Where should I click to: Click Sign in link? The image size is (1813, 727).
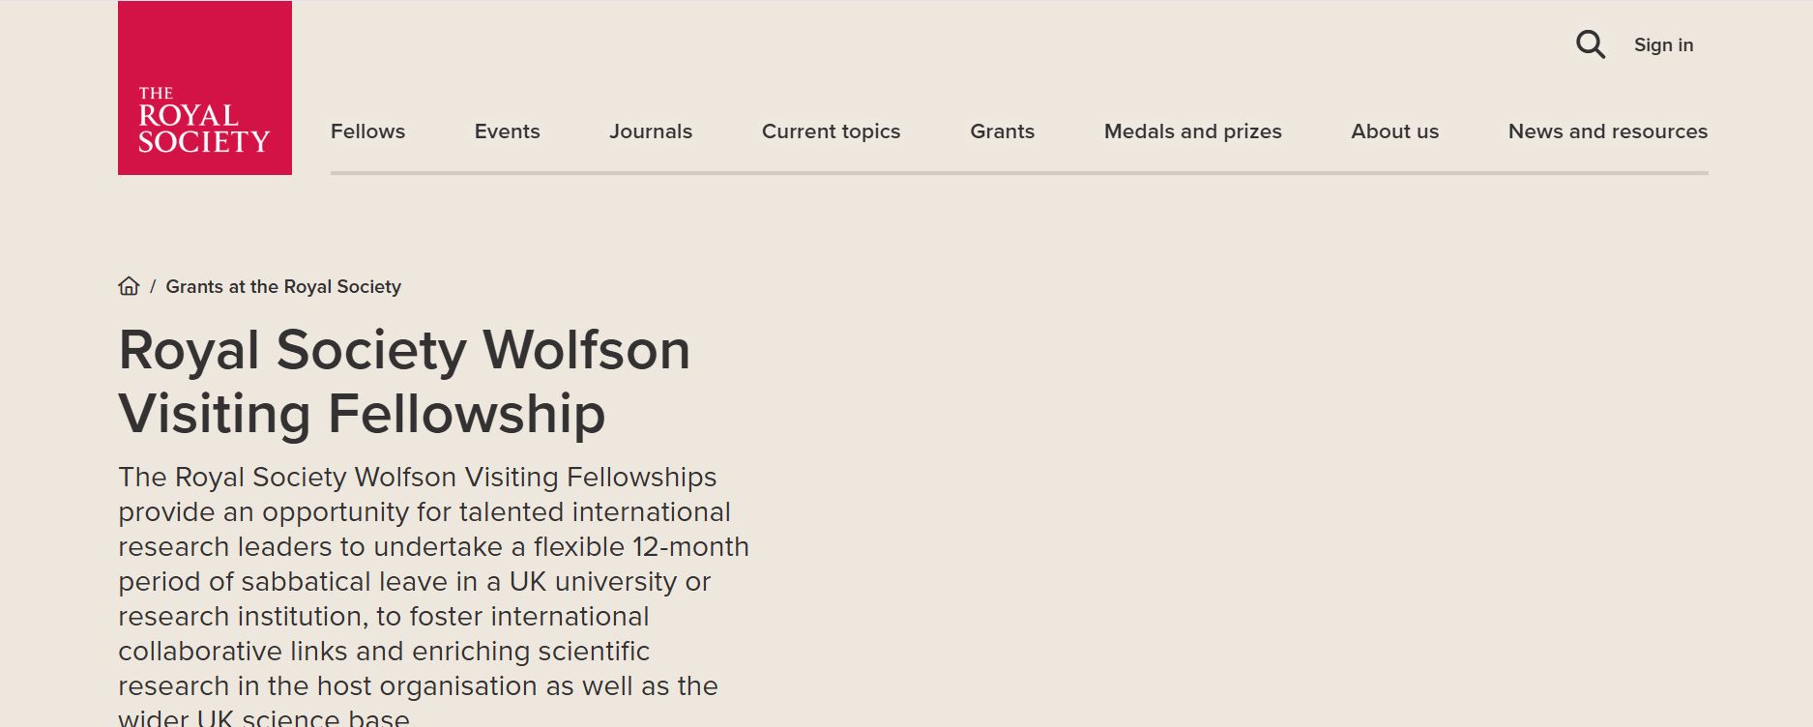pyautogui.click(x=1663, y=44)
